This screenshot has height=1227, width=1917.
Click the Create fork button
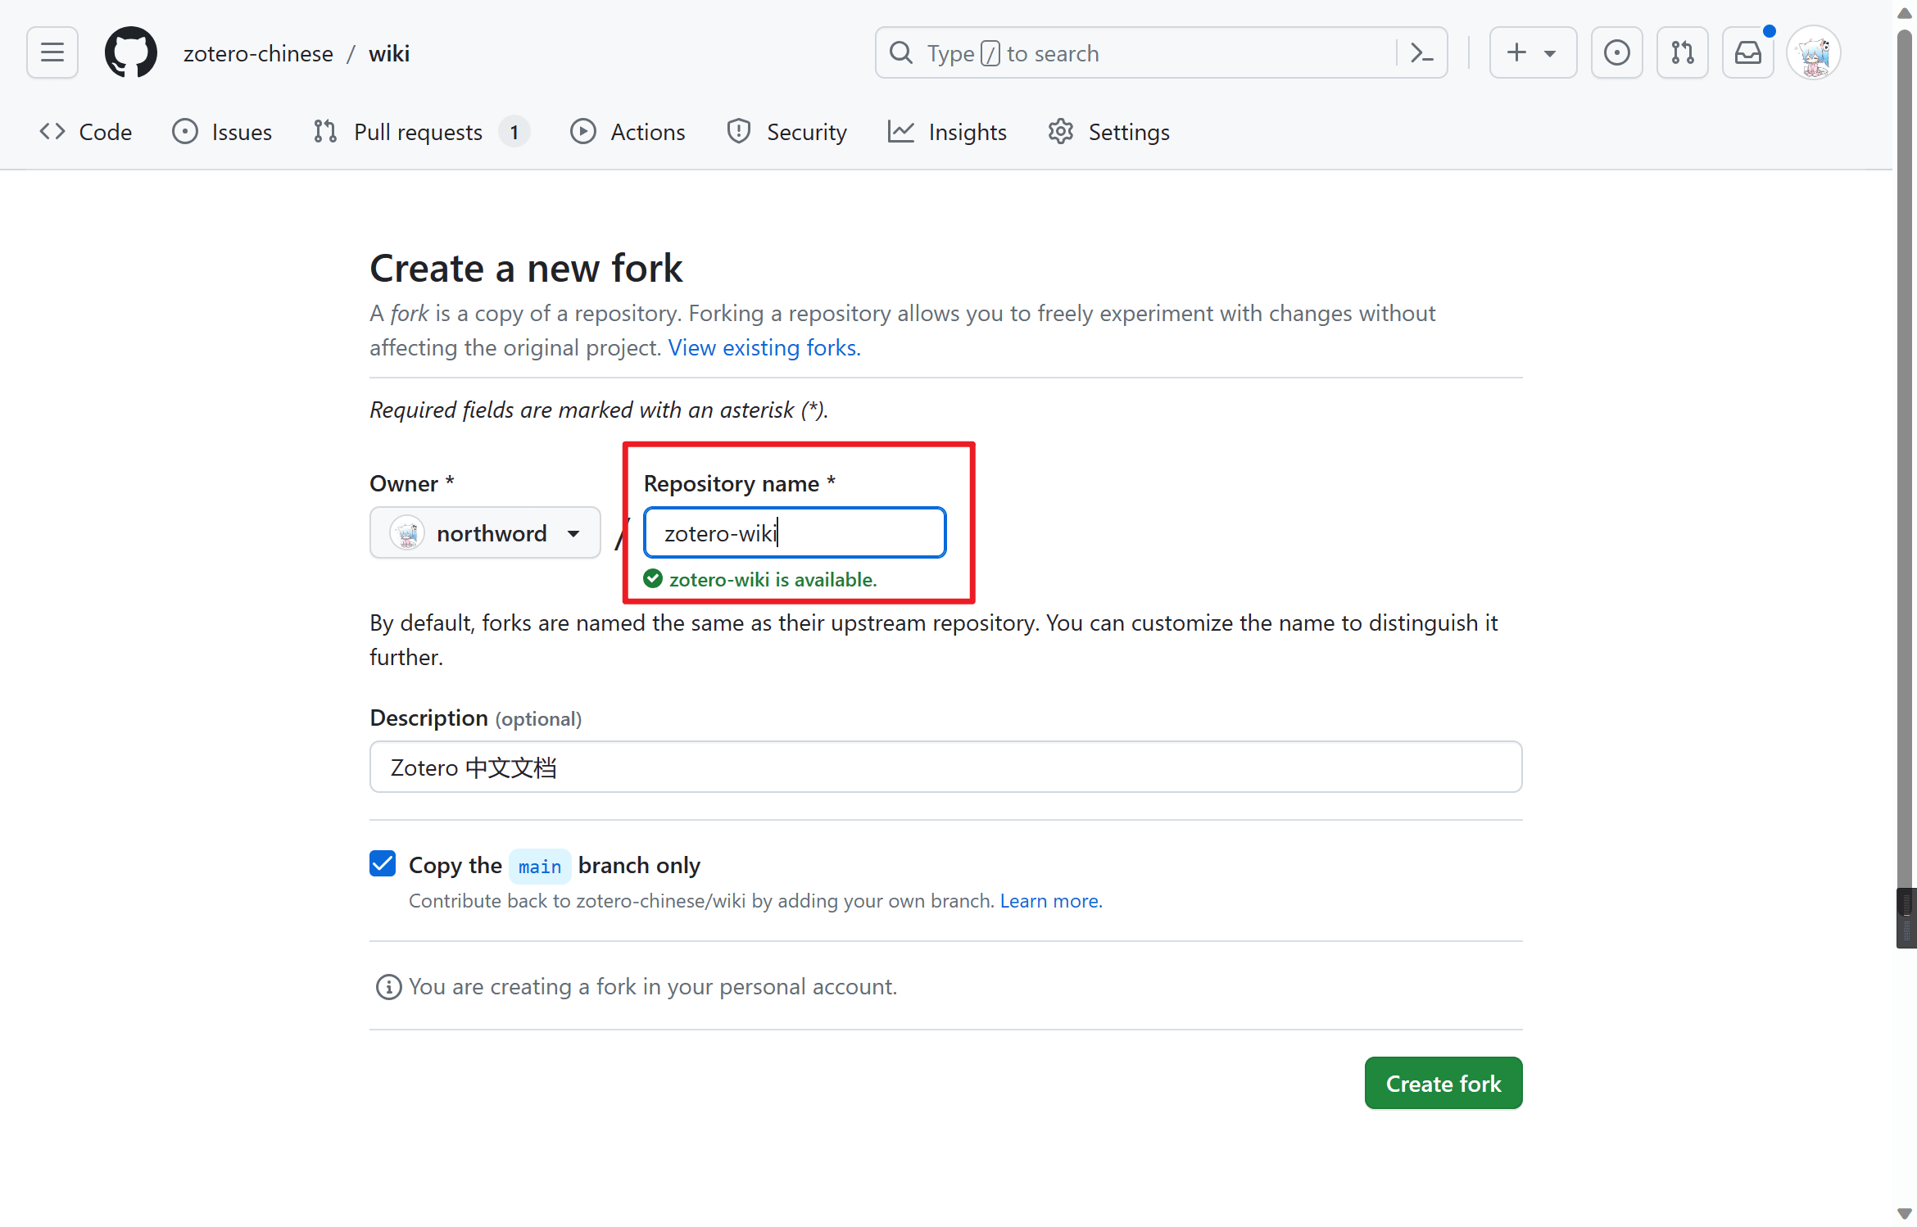1443,1083
